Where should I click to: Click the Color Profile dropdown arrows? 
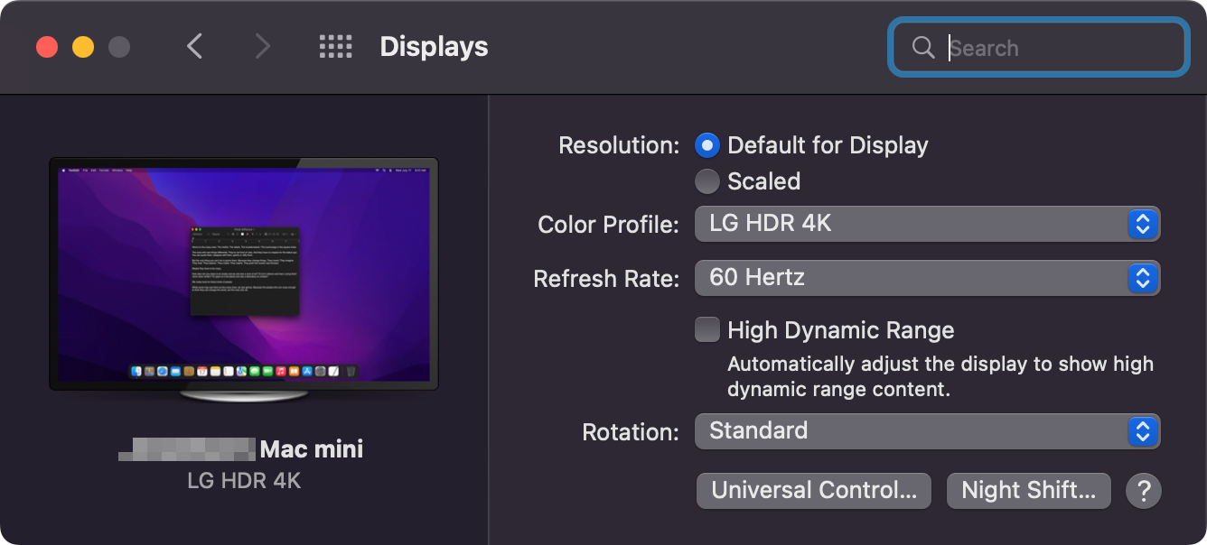(1142, 224)
